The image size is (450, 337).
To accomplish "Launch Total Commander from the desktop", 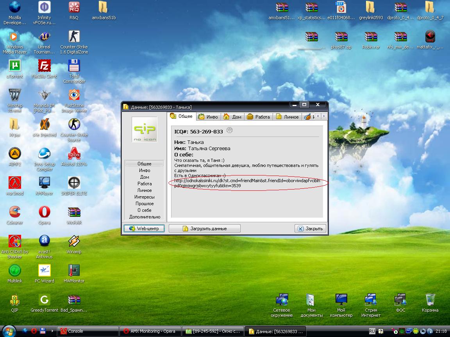I will pos(74,66).
